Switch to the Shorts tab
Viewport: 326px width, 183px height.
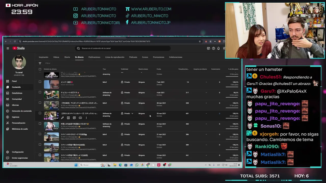[x=67, y=57]
